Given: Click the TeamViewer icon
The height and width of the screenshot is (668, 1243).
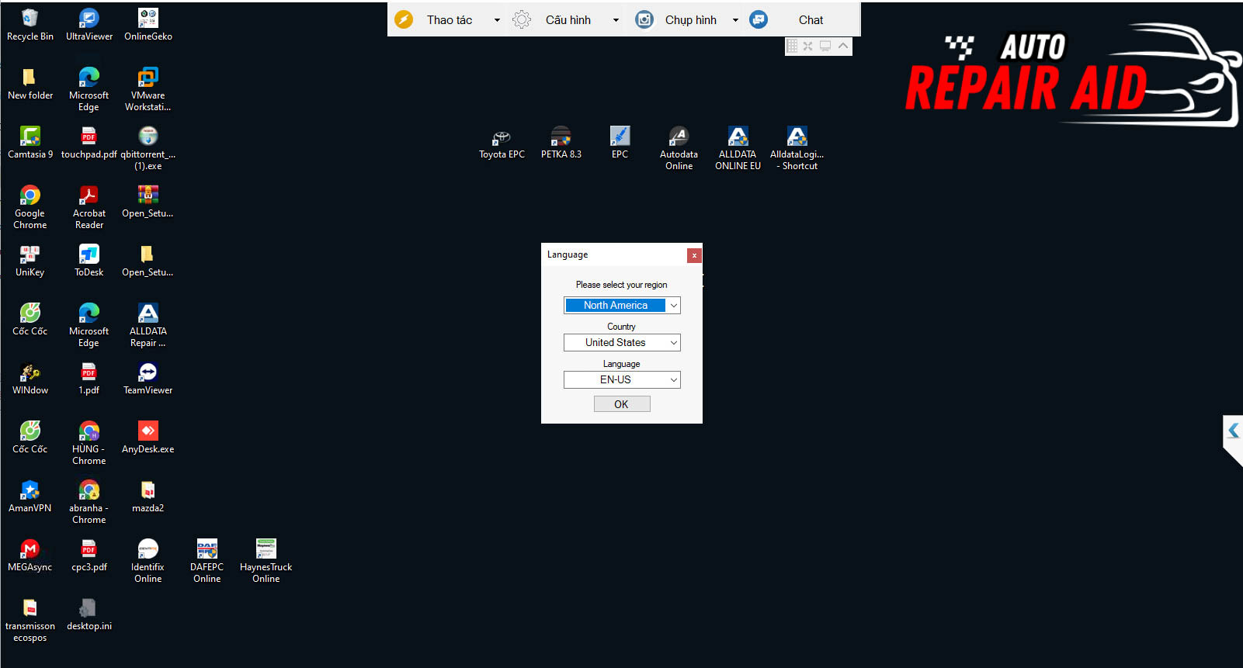Looking at the screenshot, I should (x=148, y=379).
